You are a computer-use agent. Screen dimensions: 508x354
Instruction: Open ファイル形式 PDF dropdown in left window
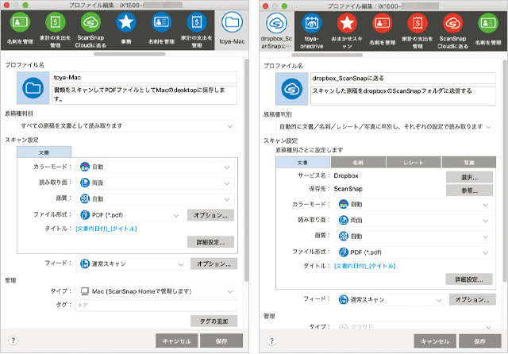129,215
